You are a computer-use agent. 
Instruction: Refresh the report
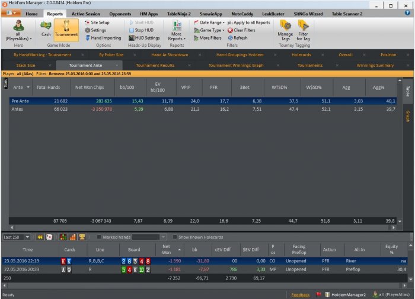pos(238,38)
